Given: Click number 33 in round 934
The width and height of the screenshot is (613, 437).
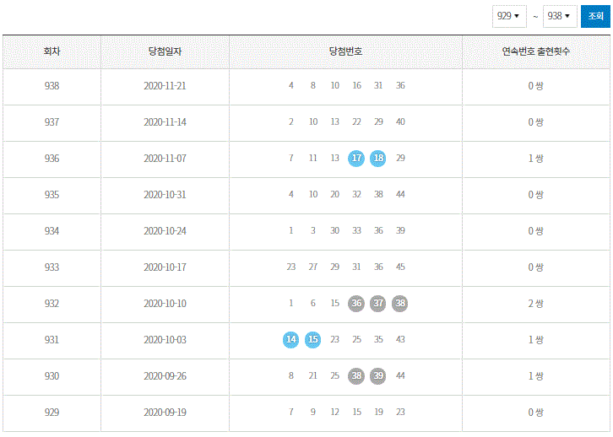Looking at the screenshot, I should (356, 230).
